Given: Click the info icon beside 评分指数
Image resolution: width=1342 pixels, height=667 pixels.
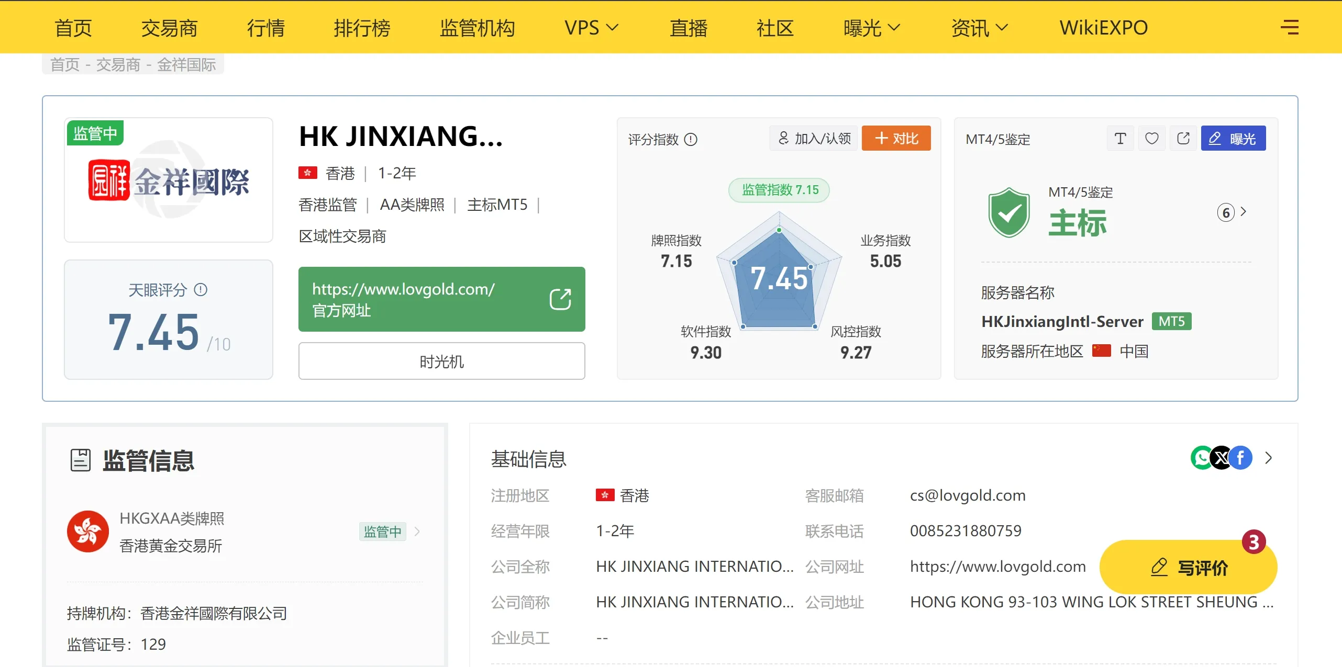Looking at the screenshot, I should [691, 139].
